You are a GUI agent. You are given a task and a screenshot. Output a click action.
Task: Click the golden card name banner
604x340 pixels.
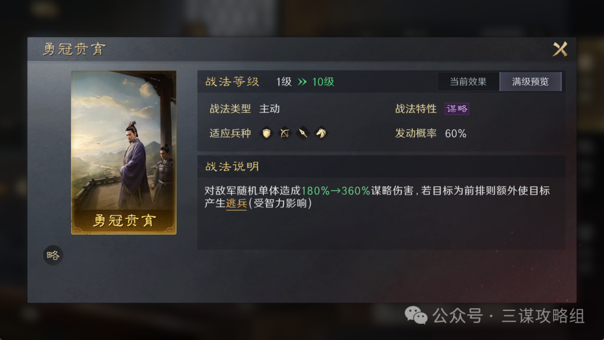click(124, 221)
